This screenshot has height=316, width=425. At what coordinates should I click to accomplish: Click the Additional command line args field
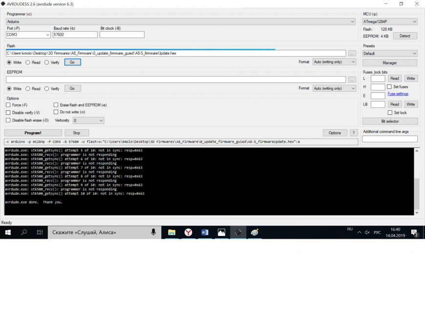click(390, 139)
